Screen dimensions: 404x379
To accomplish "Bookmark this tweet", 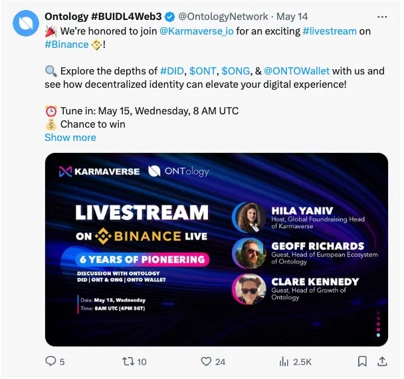I will [x=362, y=362].
